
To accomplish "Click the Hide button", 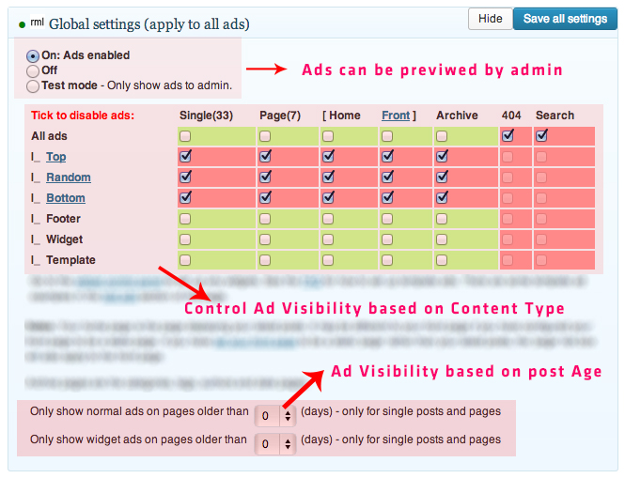I will tap(490, 19).
